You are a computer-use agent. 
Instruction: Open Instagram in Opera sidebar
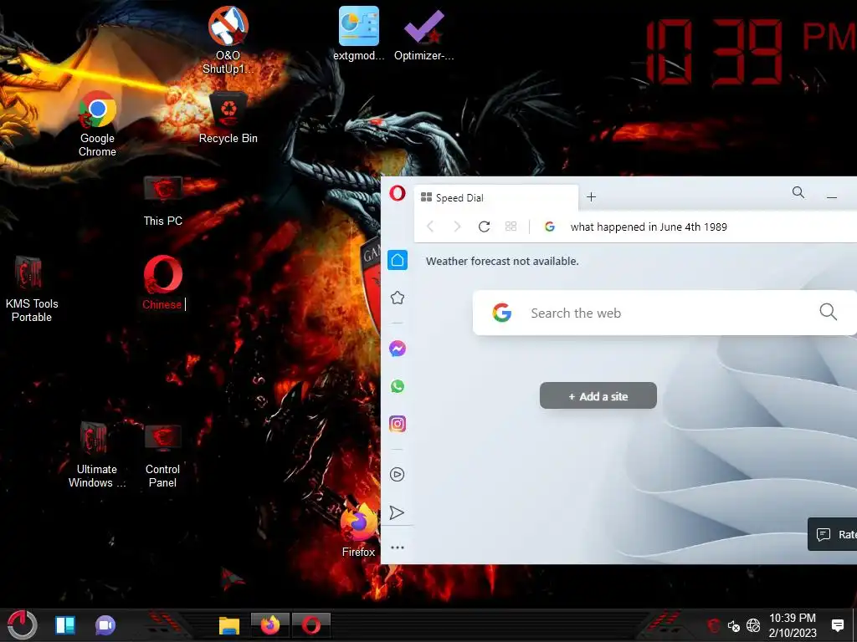tap(398, 424)
